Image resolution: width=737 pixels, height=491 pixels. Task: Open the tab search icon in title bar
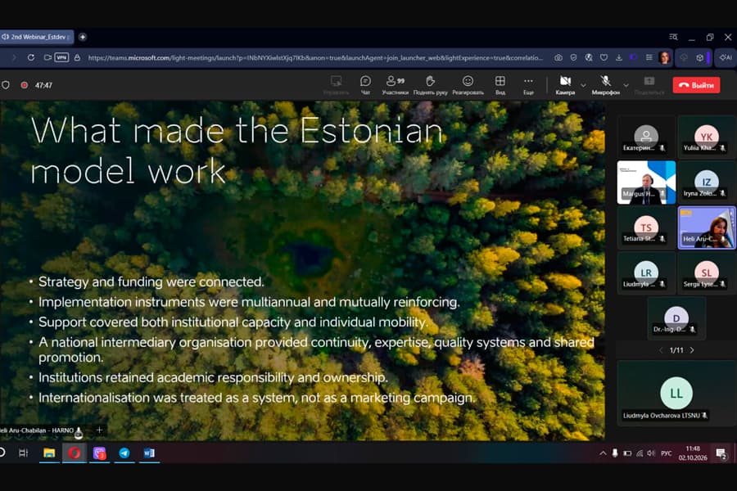tap(673, 37)
